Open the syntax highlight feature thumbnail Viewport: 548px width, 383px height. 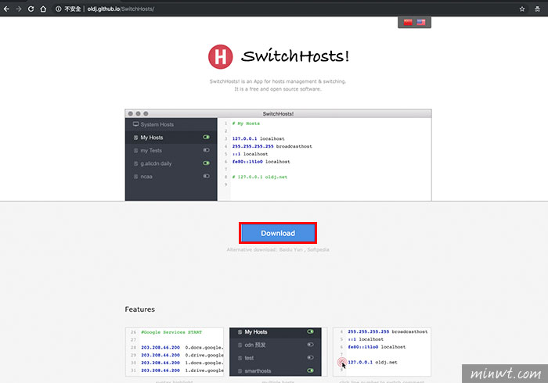pyautogui.click(x=175, y=352)
